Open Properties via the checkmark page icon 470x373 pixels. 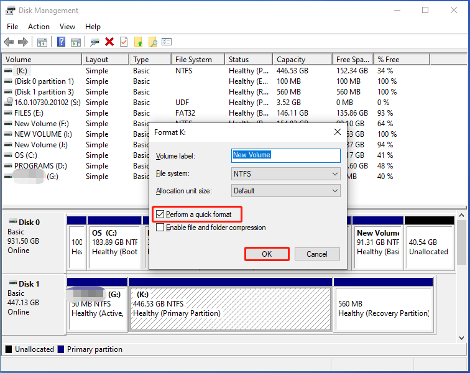pyautogui.click(x=124, y=42)
